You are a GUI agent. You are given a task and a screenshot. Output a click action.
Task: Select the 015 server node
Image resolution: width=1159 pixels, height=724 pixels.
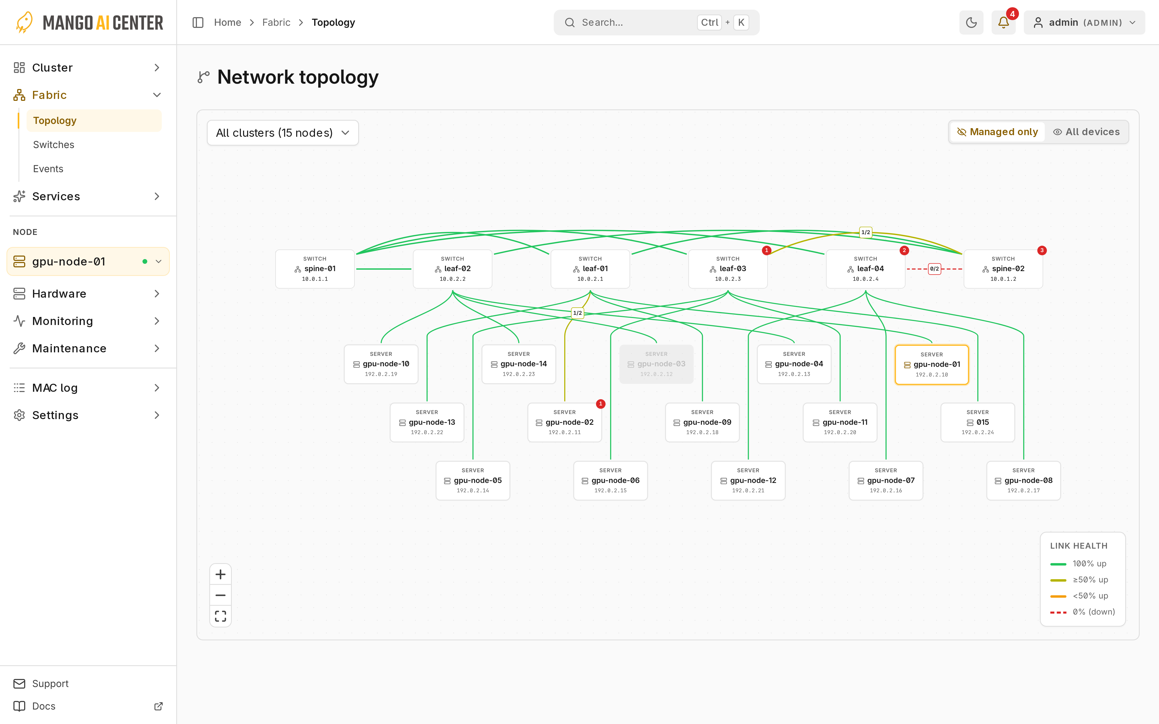click(x=977, y=422)
